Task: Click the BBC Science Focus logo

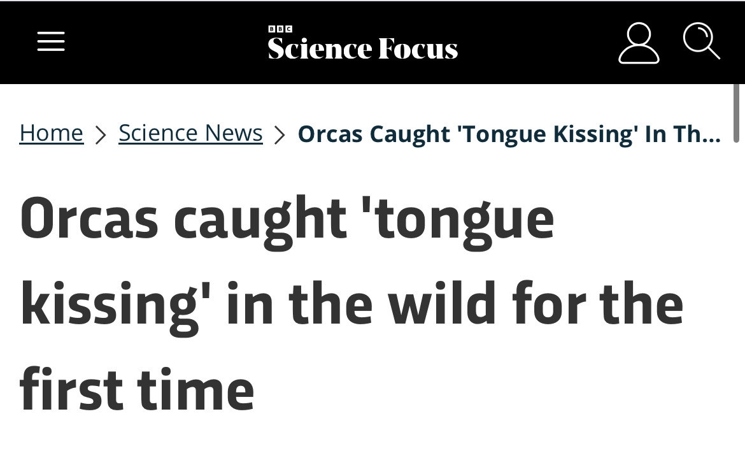Action: tap(362, 46)
